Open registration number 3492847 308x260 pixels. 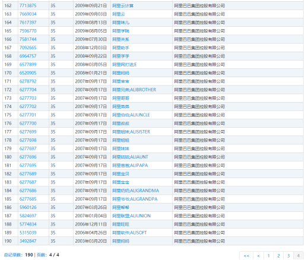(28, 241)
